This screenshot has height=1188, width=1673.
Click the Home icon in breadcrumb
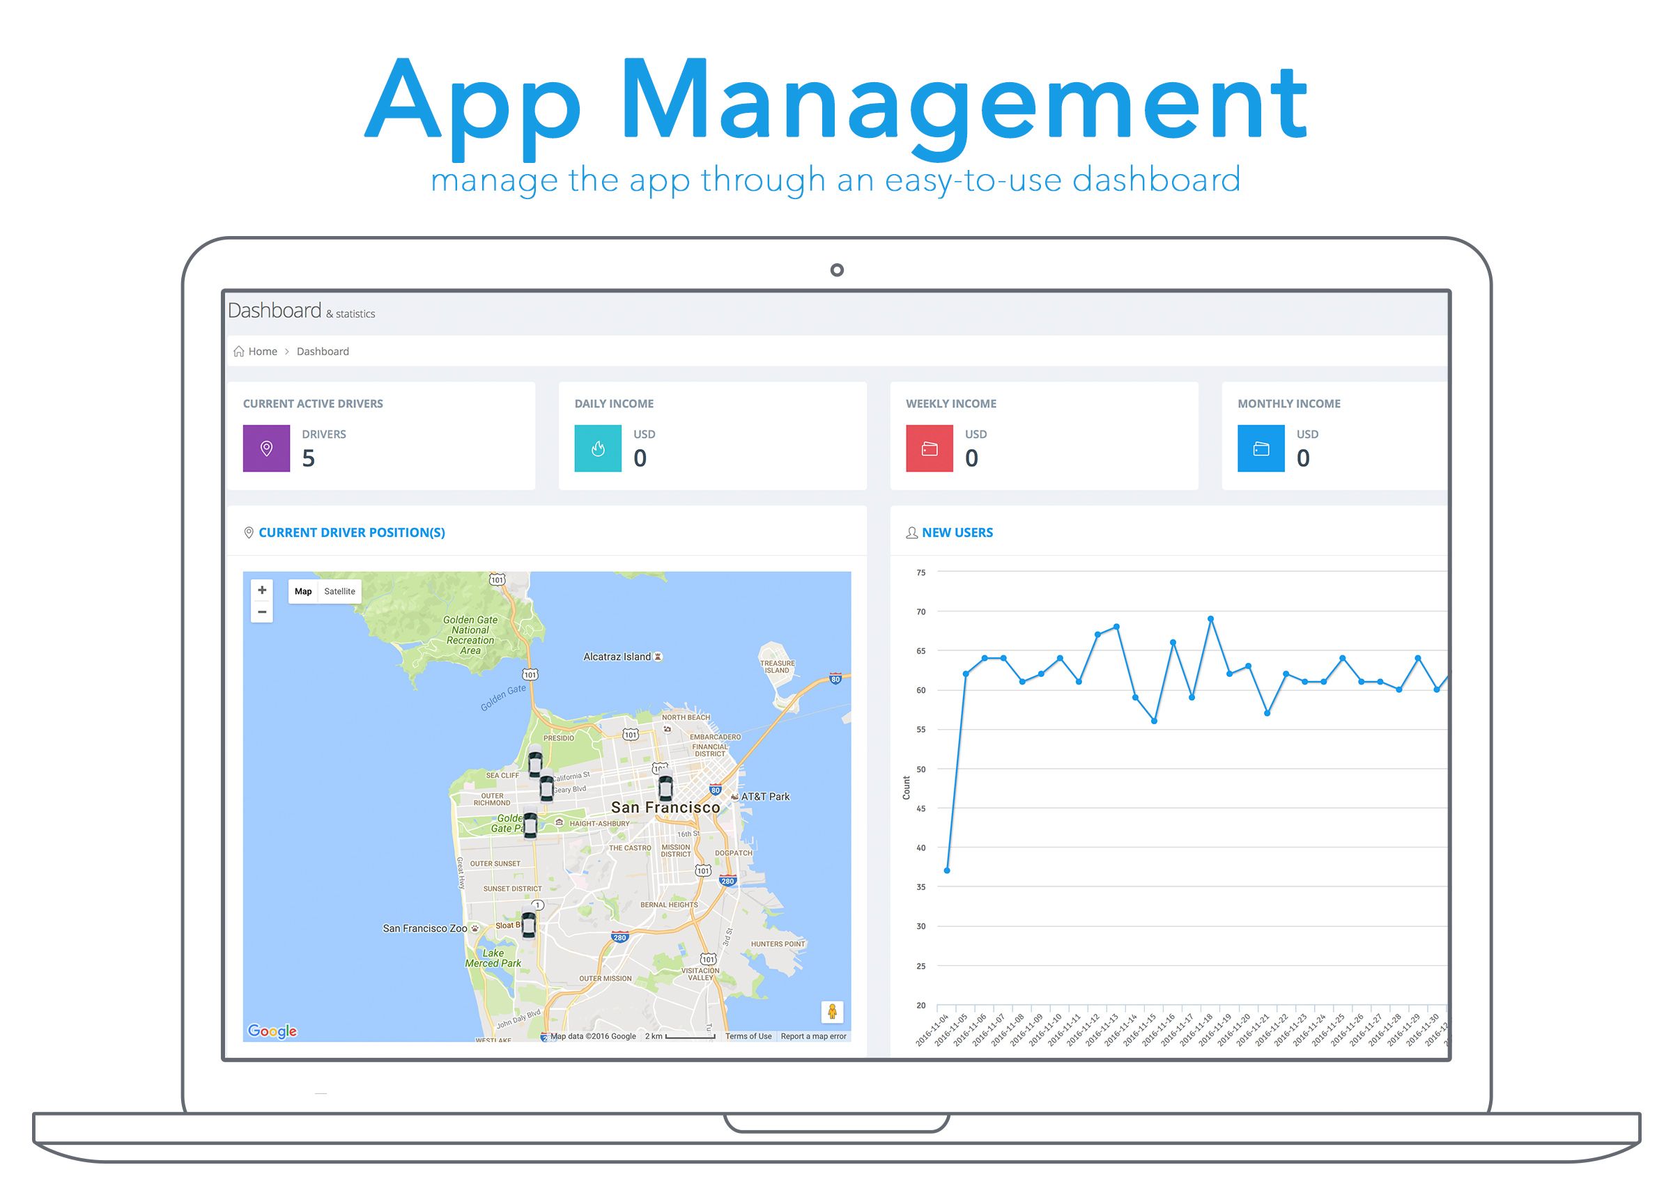[238, 352]
